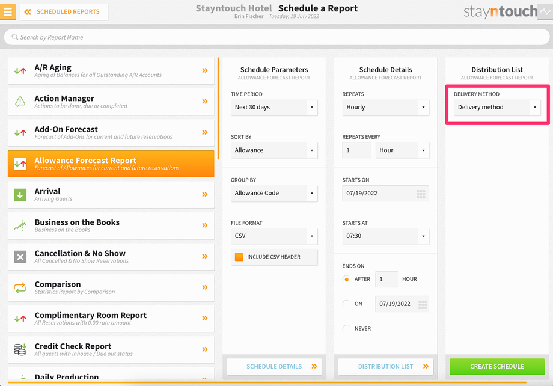This screenshot has width=553, height=386.
Task: Click the Allowance Forecast Report arrows icon
Action: tap(20, 164)
